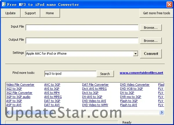This screenshot has height=125, width=174.
Task: Open the DivX to 3GP link
Action: tap(90, 93)
